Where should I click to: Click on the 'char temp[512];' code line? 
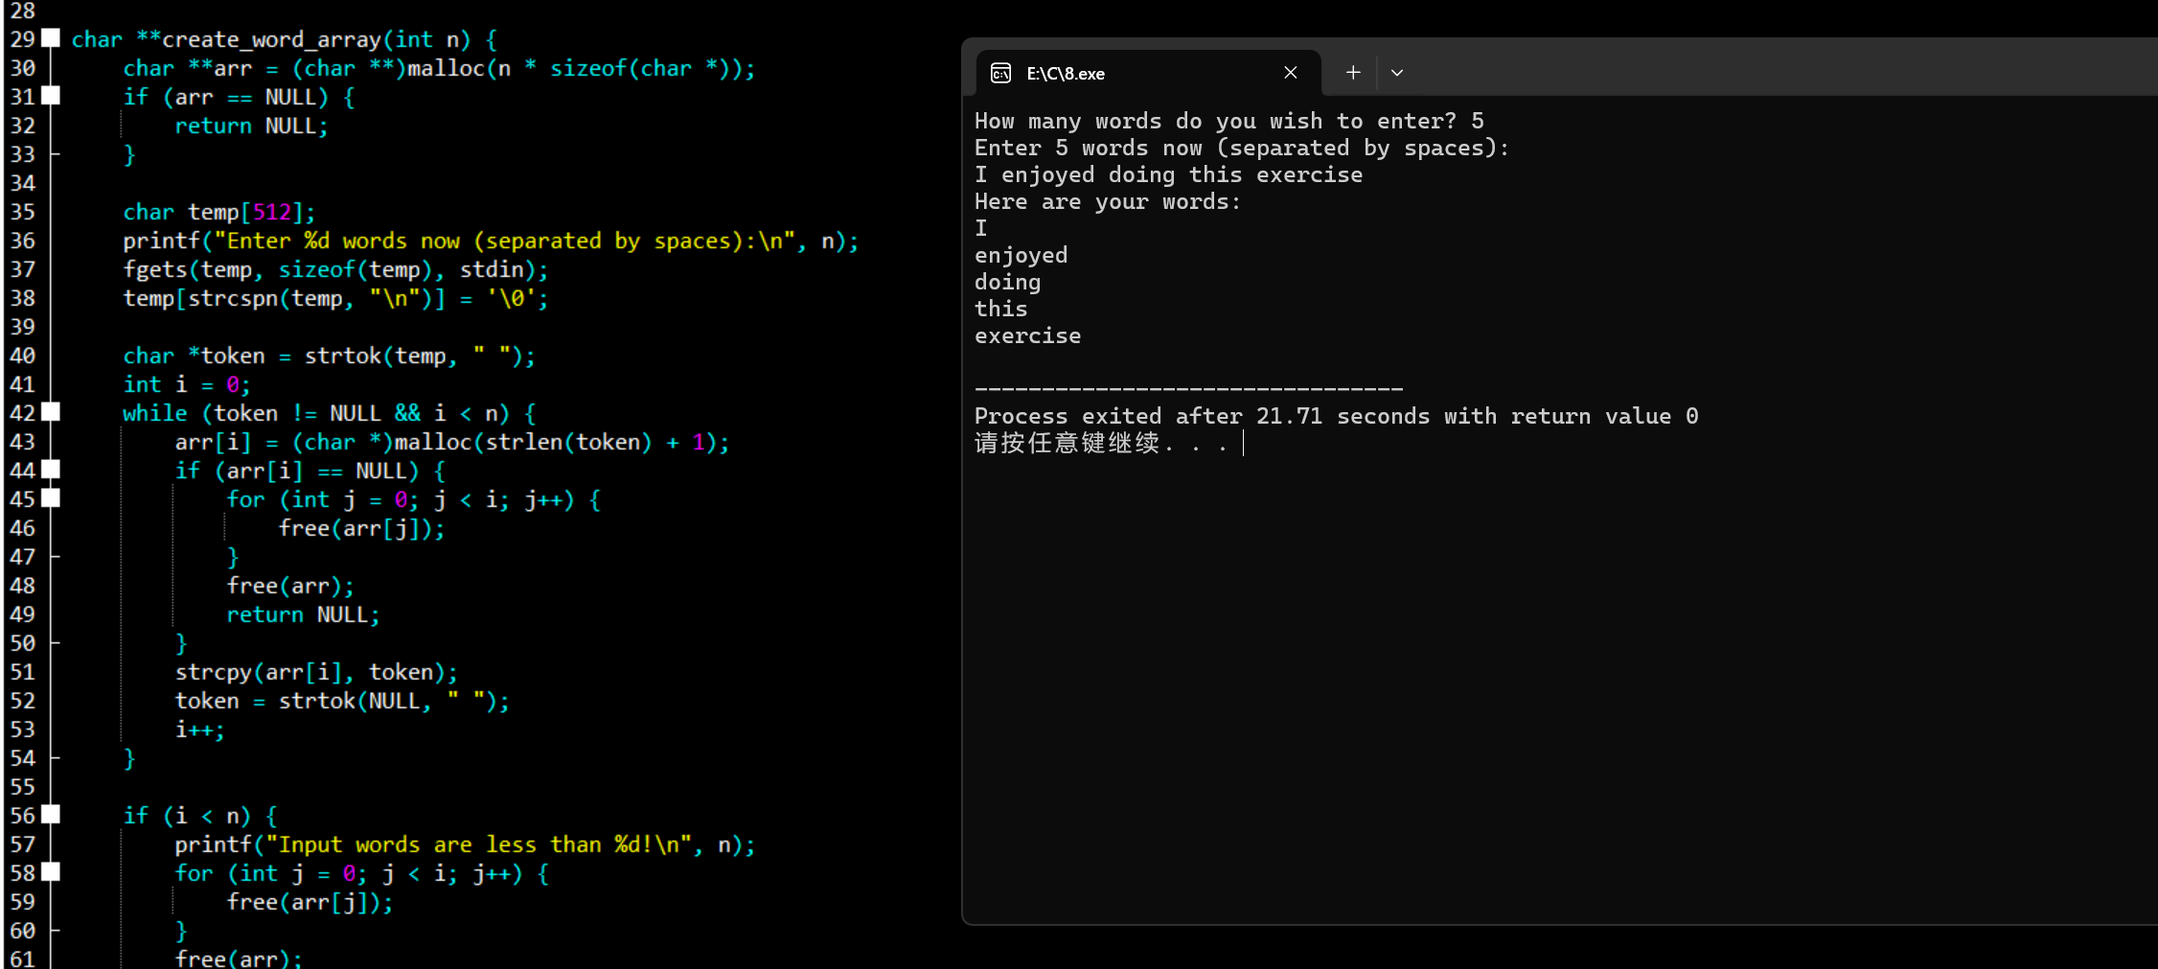click(x=218, y=212)
